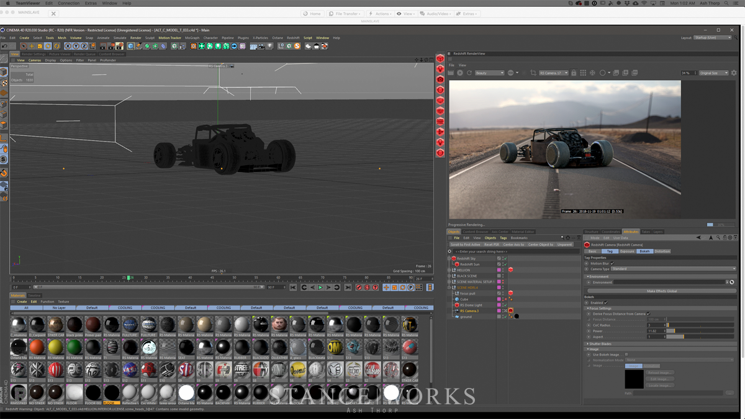Click the Redshift camera tag on RS Camera.3

click(x=510, y=311)
